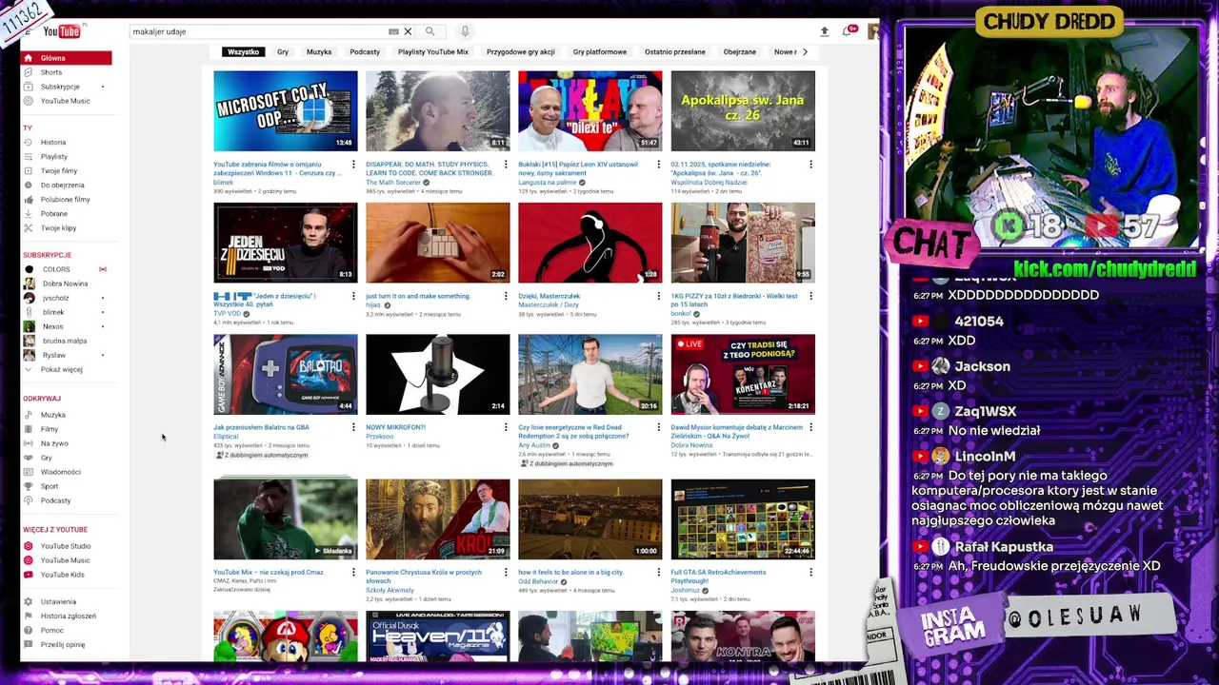Open the 1KG PIZZY Biedronka video thumbnail
This screenshot has height=685, width=1219.
click(x=743, y=242)
